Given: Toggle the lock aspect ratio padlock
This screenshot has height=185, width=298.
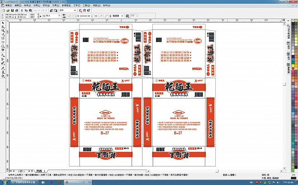Looking at the screenshot, I should (x=41, y=16).
